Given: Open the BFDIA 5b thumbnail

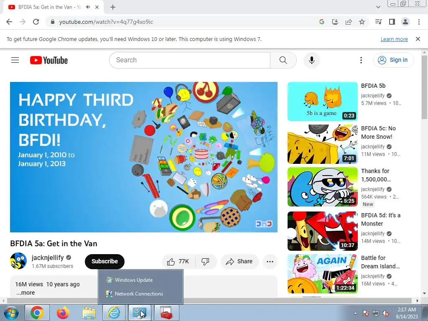Looking at the screenshot, I should coord(322,102).
